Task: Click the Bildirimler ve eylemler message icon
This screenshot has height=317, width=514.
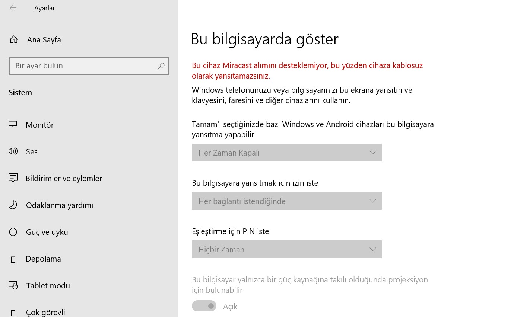Action: click(13, 178)
